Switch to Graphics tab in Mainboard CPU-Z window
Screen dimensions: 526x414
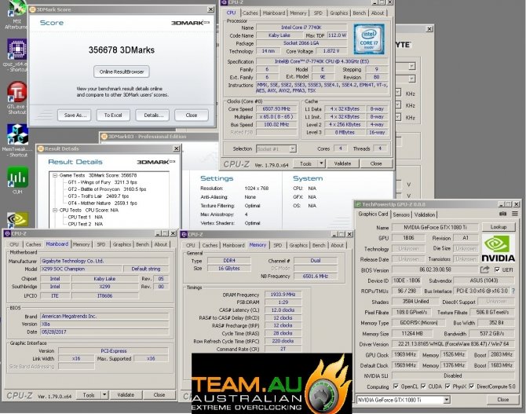tap(122, 244)
